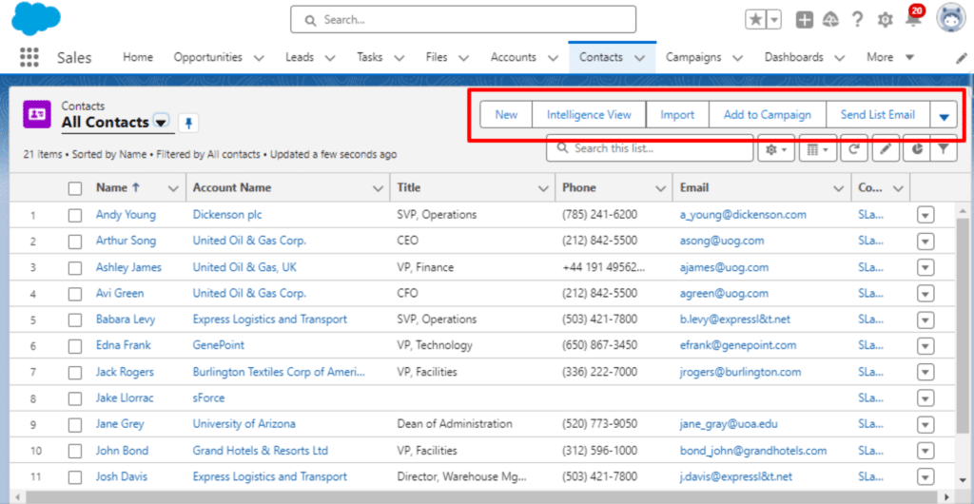Image resolution: width=974 pixels, height=504 pixels.
Task: Open the More navigation menu
Action: (890, 57)
